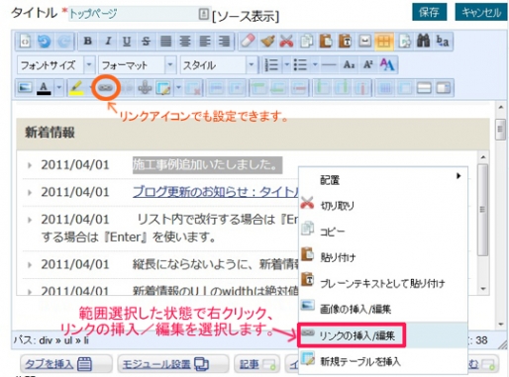Select リンクの挿入/編集 menu item
Viewport: 509px width, 377px height.
(x=383, y=335)
